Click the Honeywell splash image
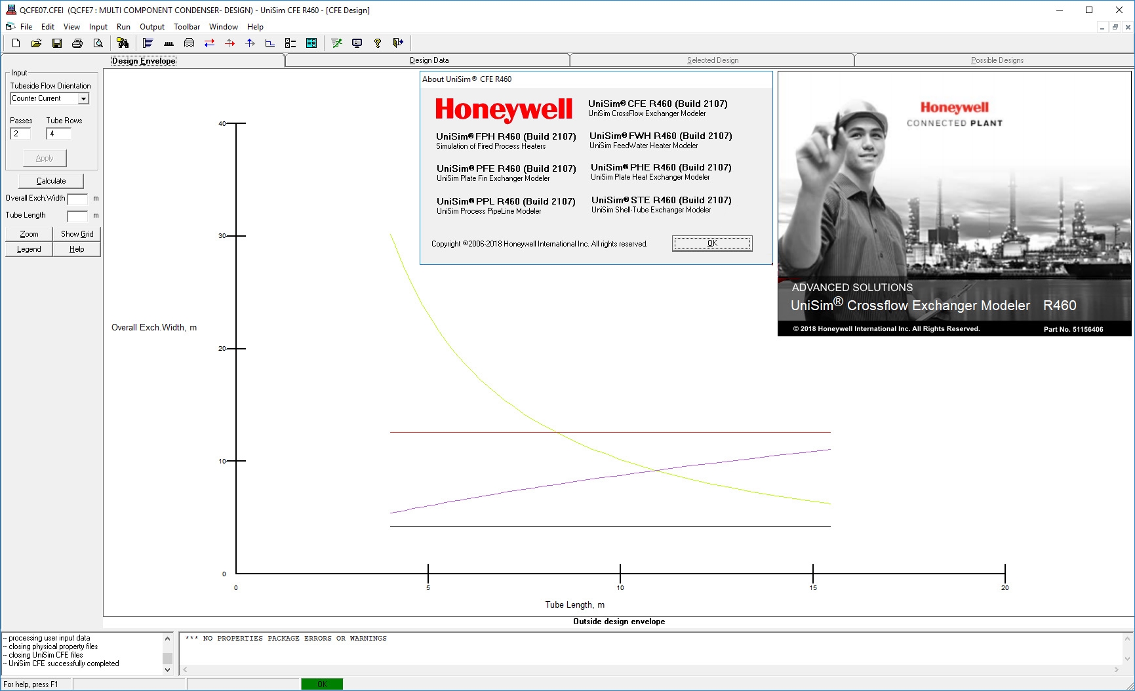 click(954, 204)
